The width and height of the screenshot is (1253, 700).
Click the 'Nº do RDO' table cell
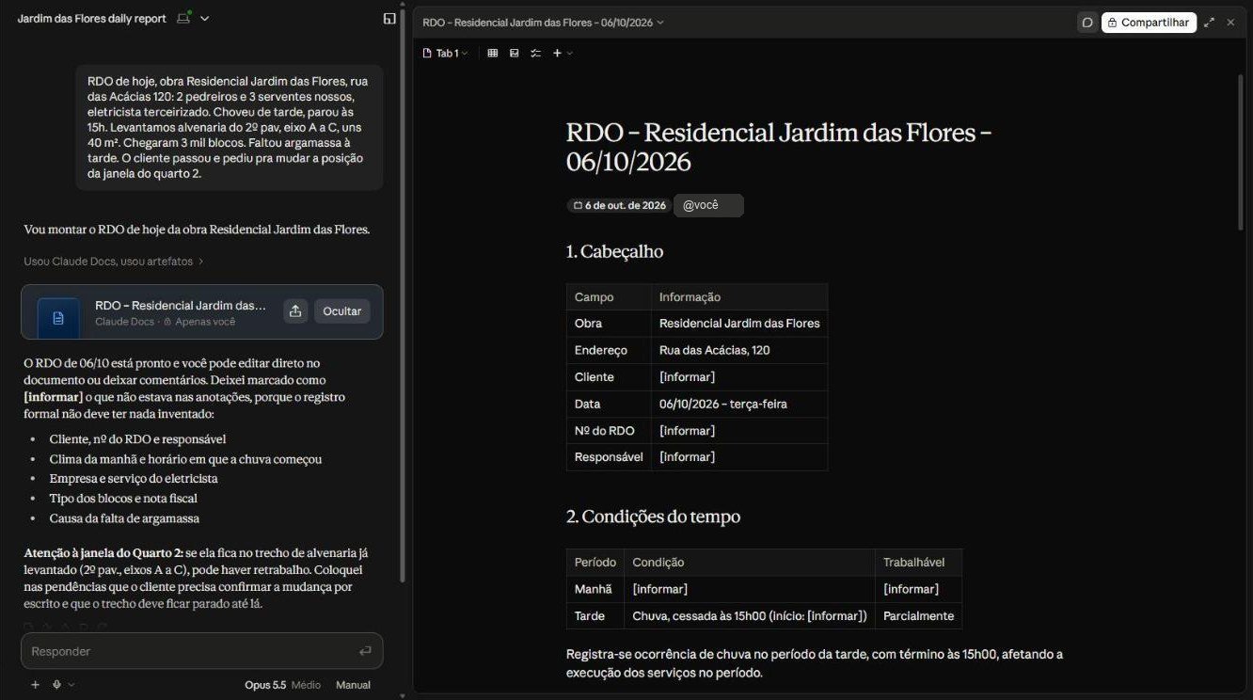click(x=609, y=431)
